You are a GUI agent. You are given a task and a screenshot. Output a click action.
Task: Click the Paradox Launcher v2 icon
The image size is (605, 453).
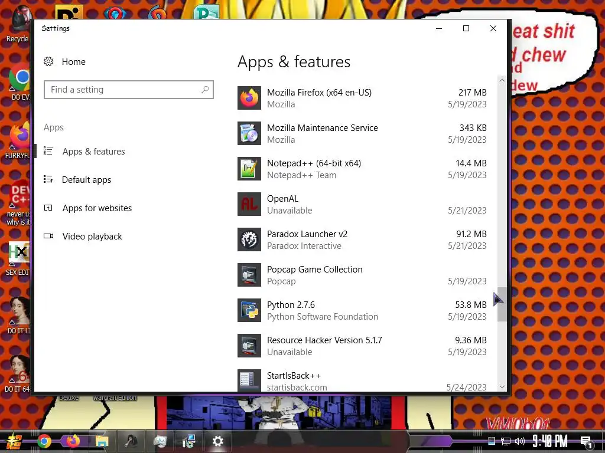[249, 239]
